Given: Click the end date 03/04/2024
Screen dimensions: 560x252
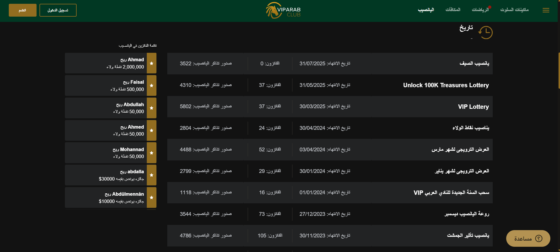Looking at the screenshot, I should 312,150.
